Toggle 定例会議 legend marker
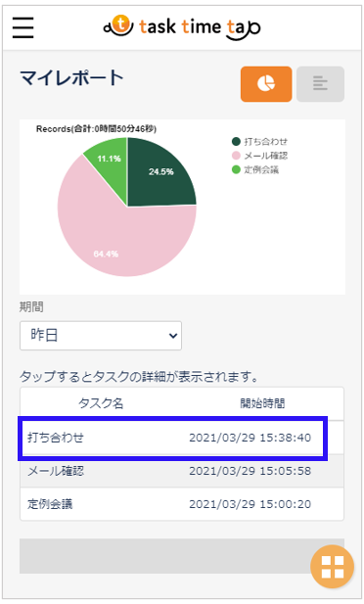 (x=236, y=169)
